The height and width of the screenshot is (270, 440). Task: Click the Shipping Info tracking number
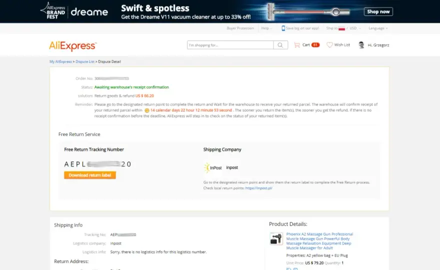click(x=123, y=234)
